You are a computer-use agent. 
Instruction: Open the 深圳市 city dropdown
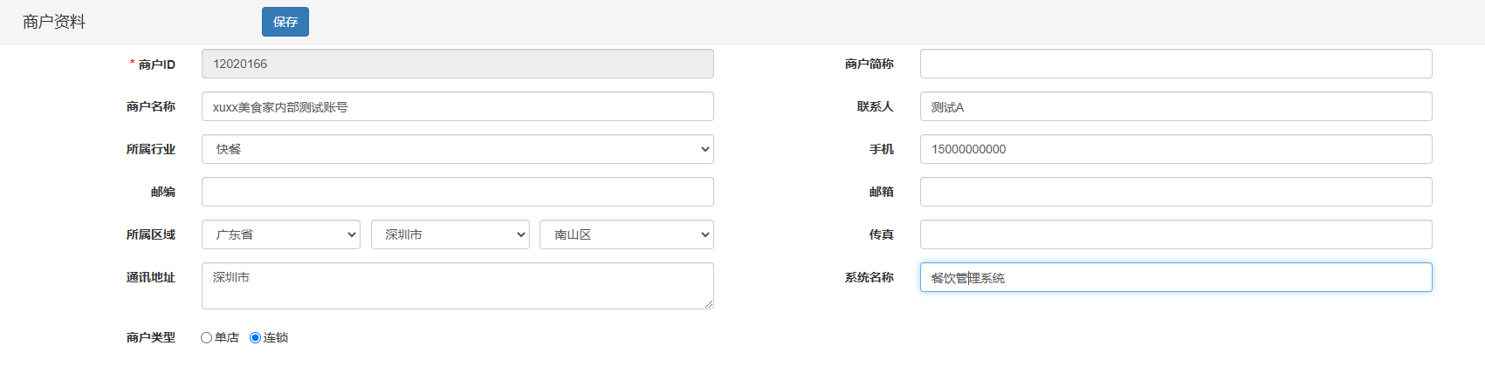click(450, 234)
